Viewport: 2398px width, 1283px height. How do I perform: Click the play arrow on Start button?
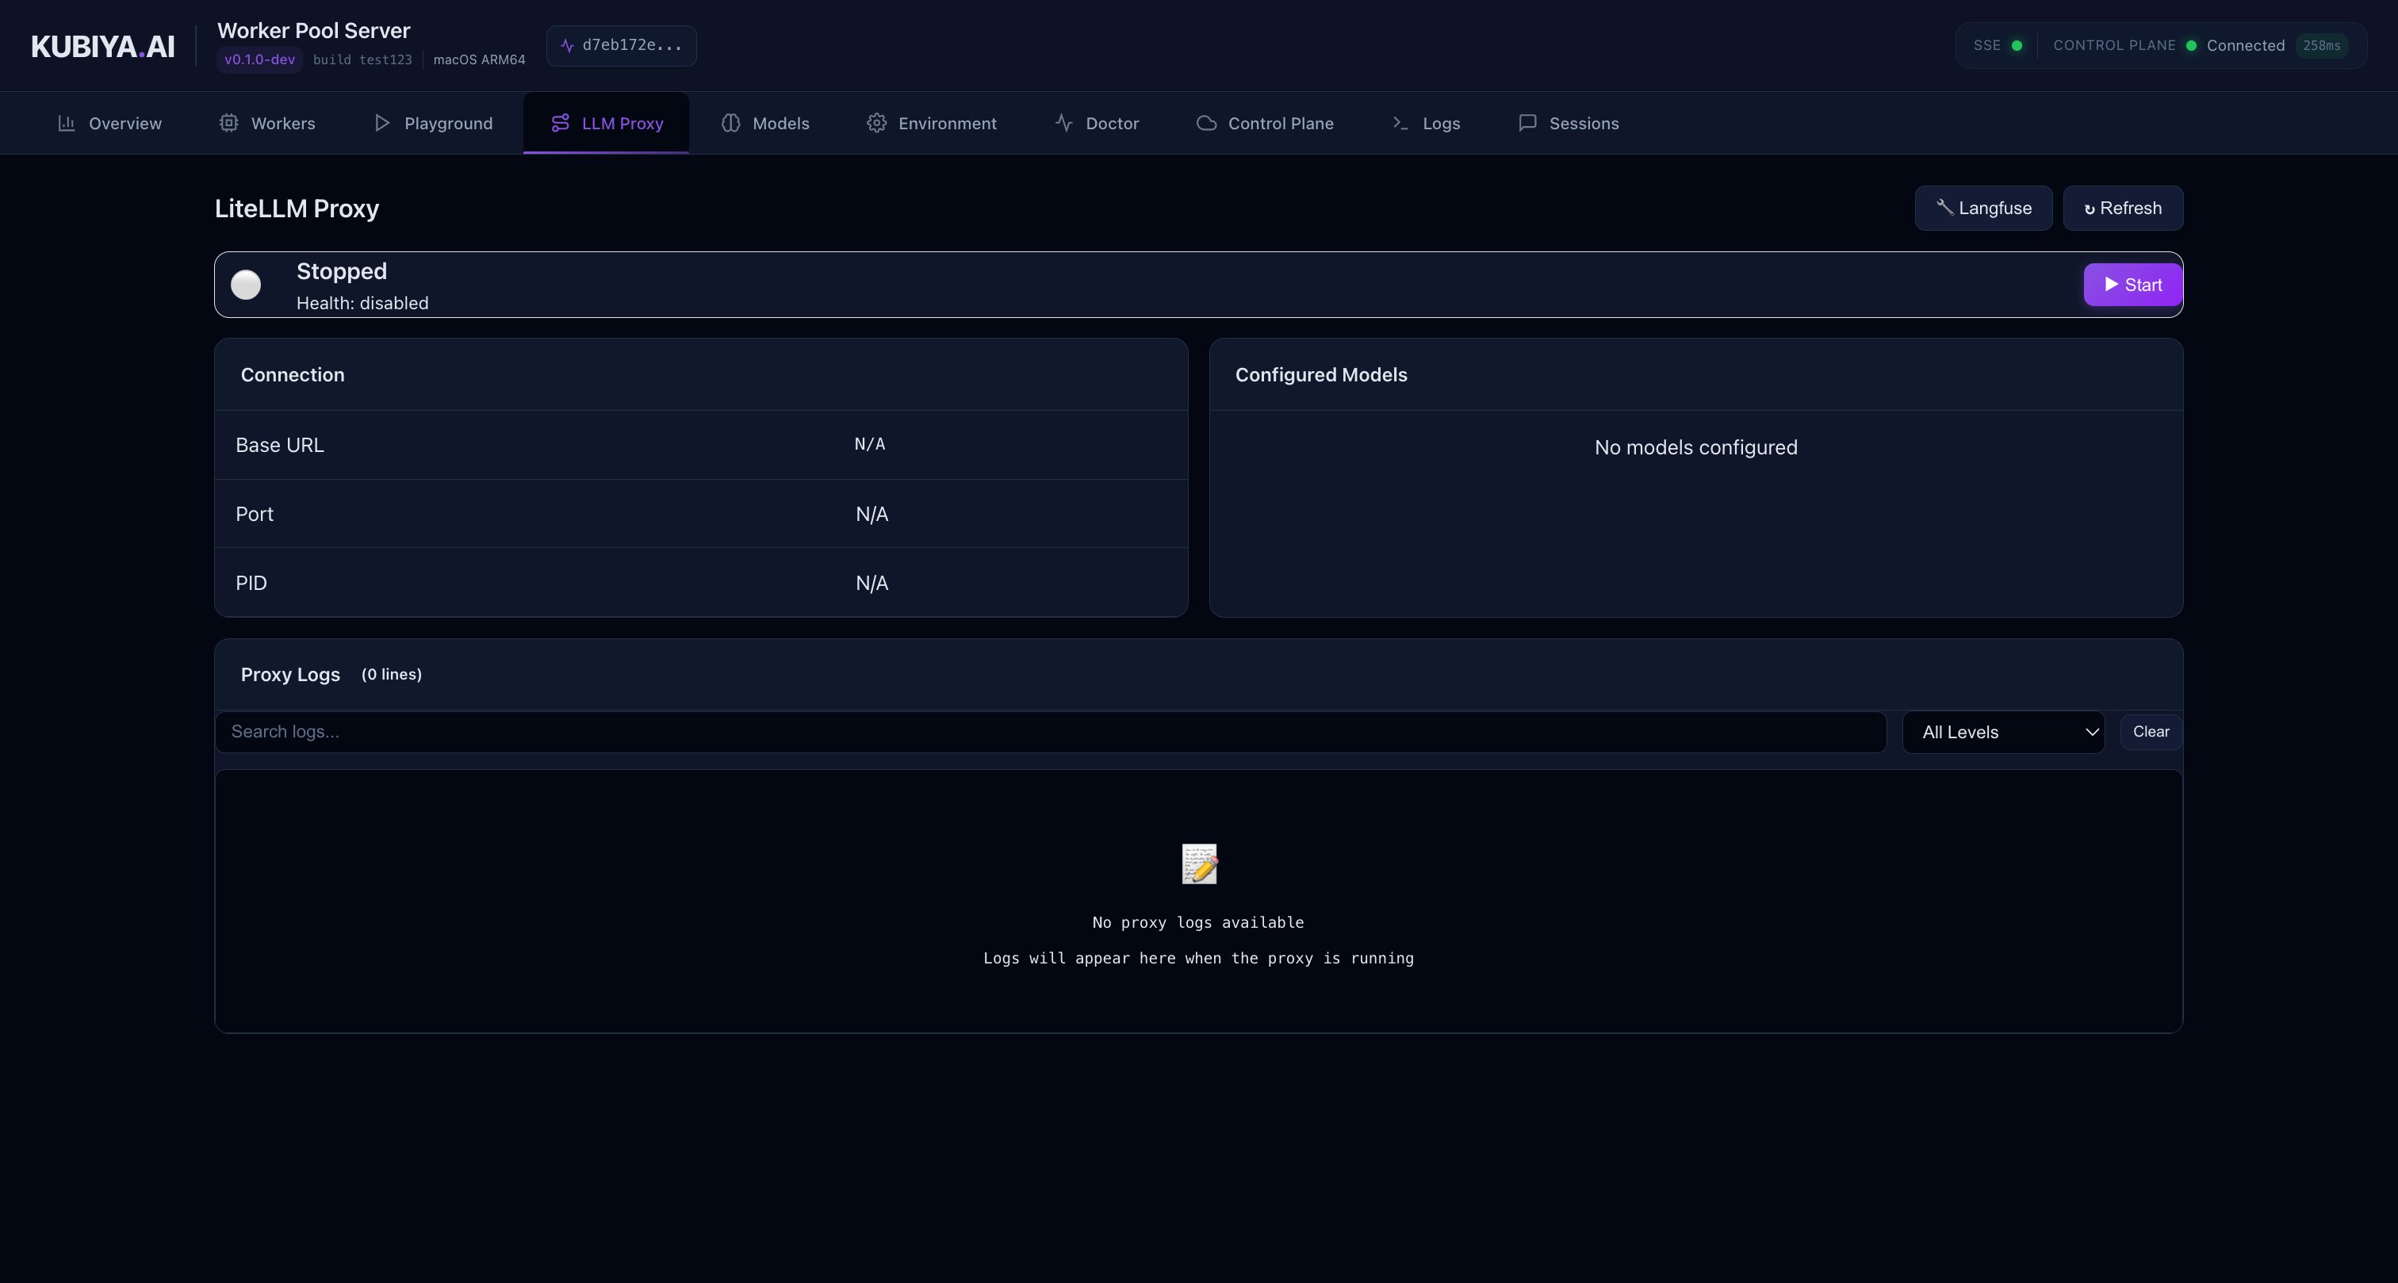point(2111,284)
